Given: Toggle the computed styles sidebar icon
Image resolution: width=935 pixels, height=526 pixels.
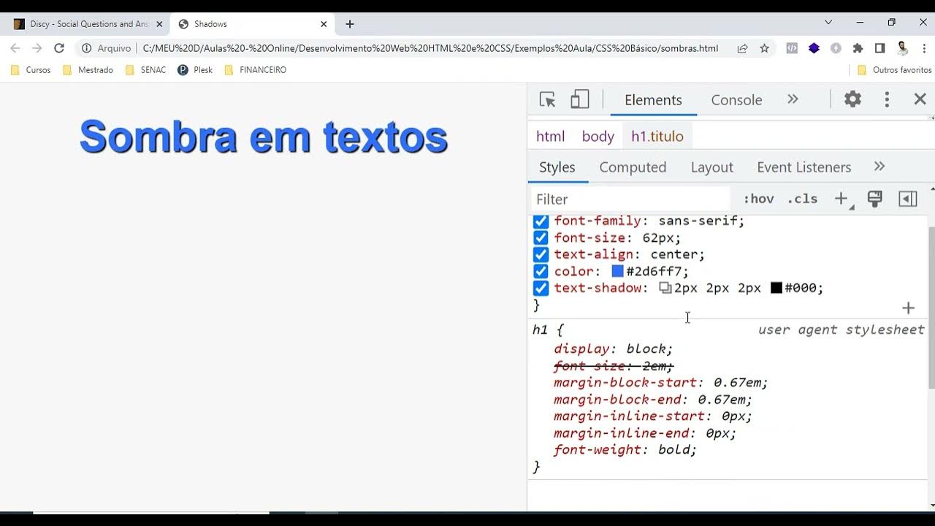Looking at the screenshot, I should point(908,199).
